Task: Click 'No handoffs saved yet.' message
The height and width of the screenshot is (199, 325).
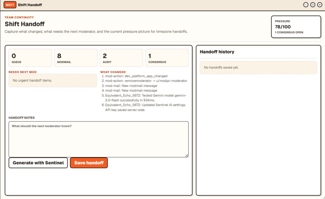Action: point(258,68)
